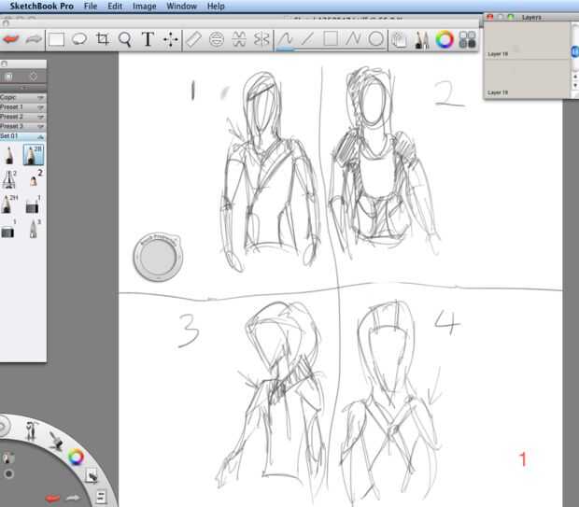Toggle the Brush Palette toolbar icon

coord(422,40)
